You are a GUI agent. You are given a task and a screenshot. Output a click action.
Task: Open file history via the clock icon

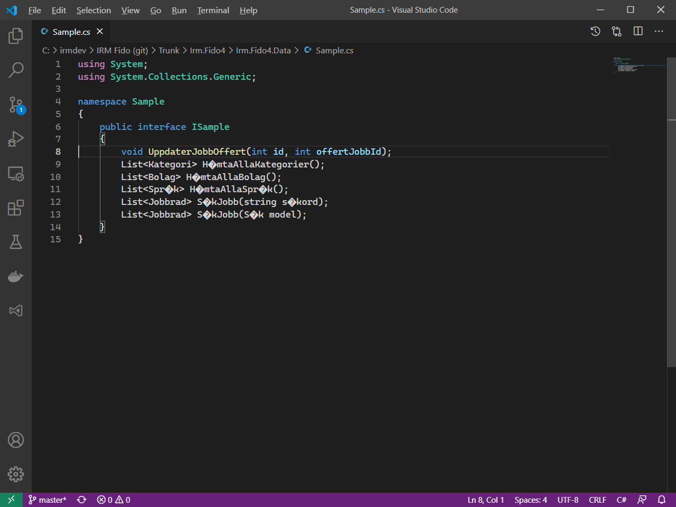[x=595, y=31]
